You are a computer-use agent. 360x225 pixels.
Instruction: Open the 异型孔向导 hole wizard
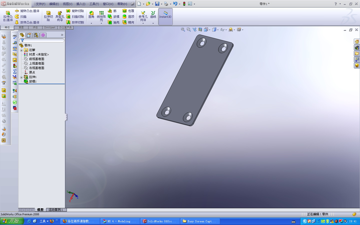click(60, 16)
